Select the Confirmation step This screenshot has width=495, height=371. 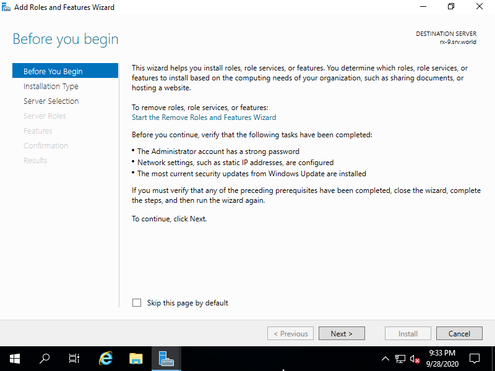46,145
